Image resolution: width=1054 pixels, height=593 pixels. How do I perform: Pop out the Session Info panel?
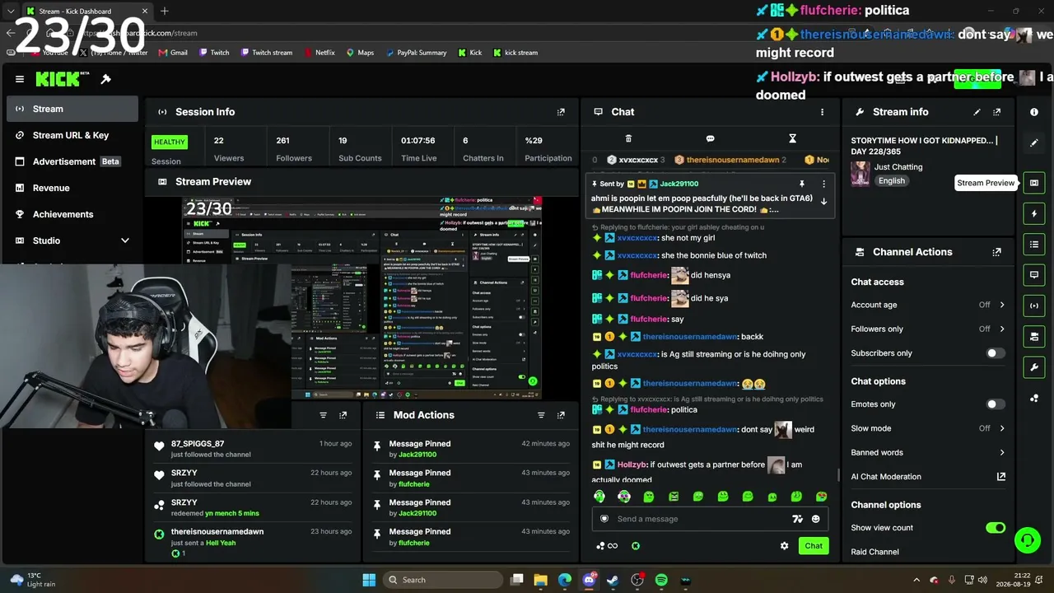pos(561,112)
